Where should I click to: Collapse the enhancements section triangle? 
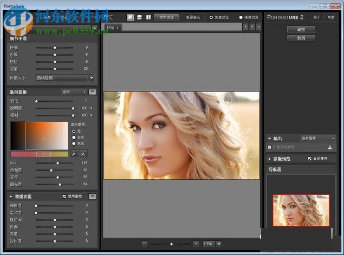click(x=11, y=197)
